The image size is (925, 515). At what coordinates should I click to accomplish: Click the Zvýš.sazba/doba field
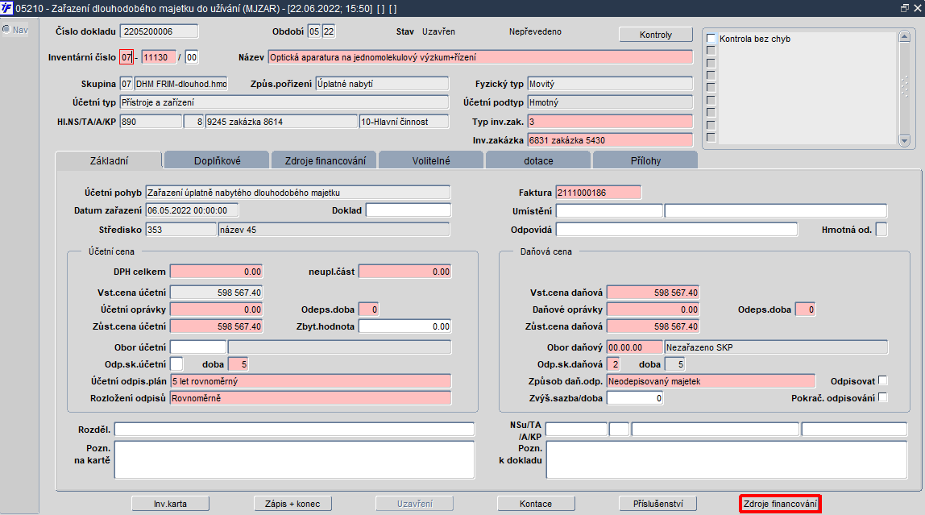(635, 398)
